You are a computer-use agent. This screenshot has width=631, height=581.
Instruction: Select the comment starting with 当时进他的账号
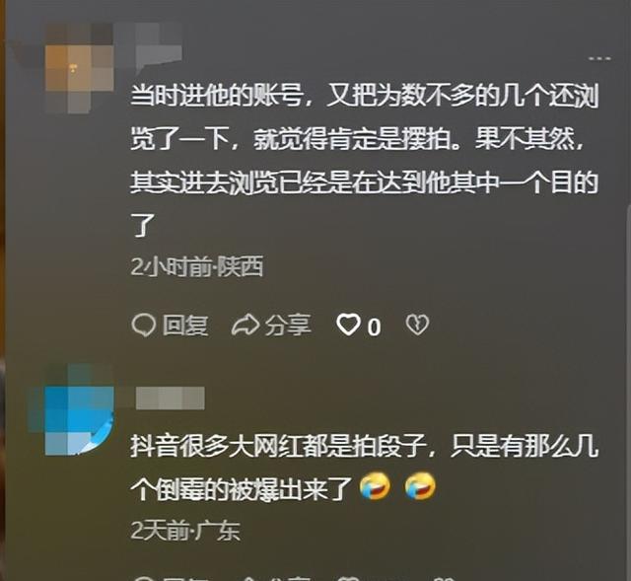(x=364, y=161)
